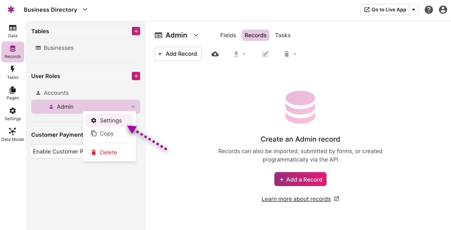Select the Businesses table in Tables list
This screenshot has height=230, width=451.
[58, 48]
